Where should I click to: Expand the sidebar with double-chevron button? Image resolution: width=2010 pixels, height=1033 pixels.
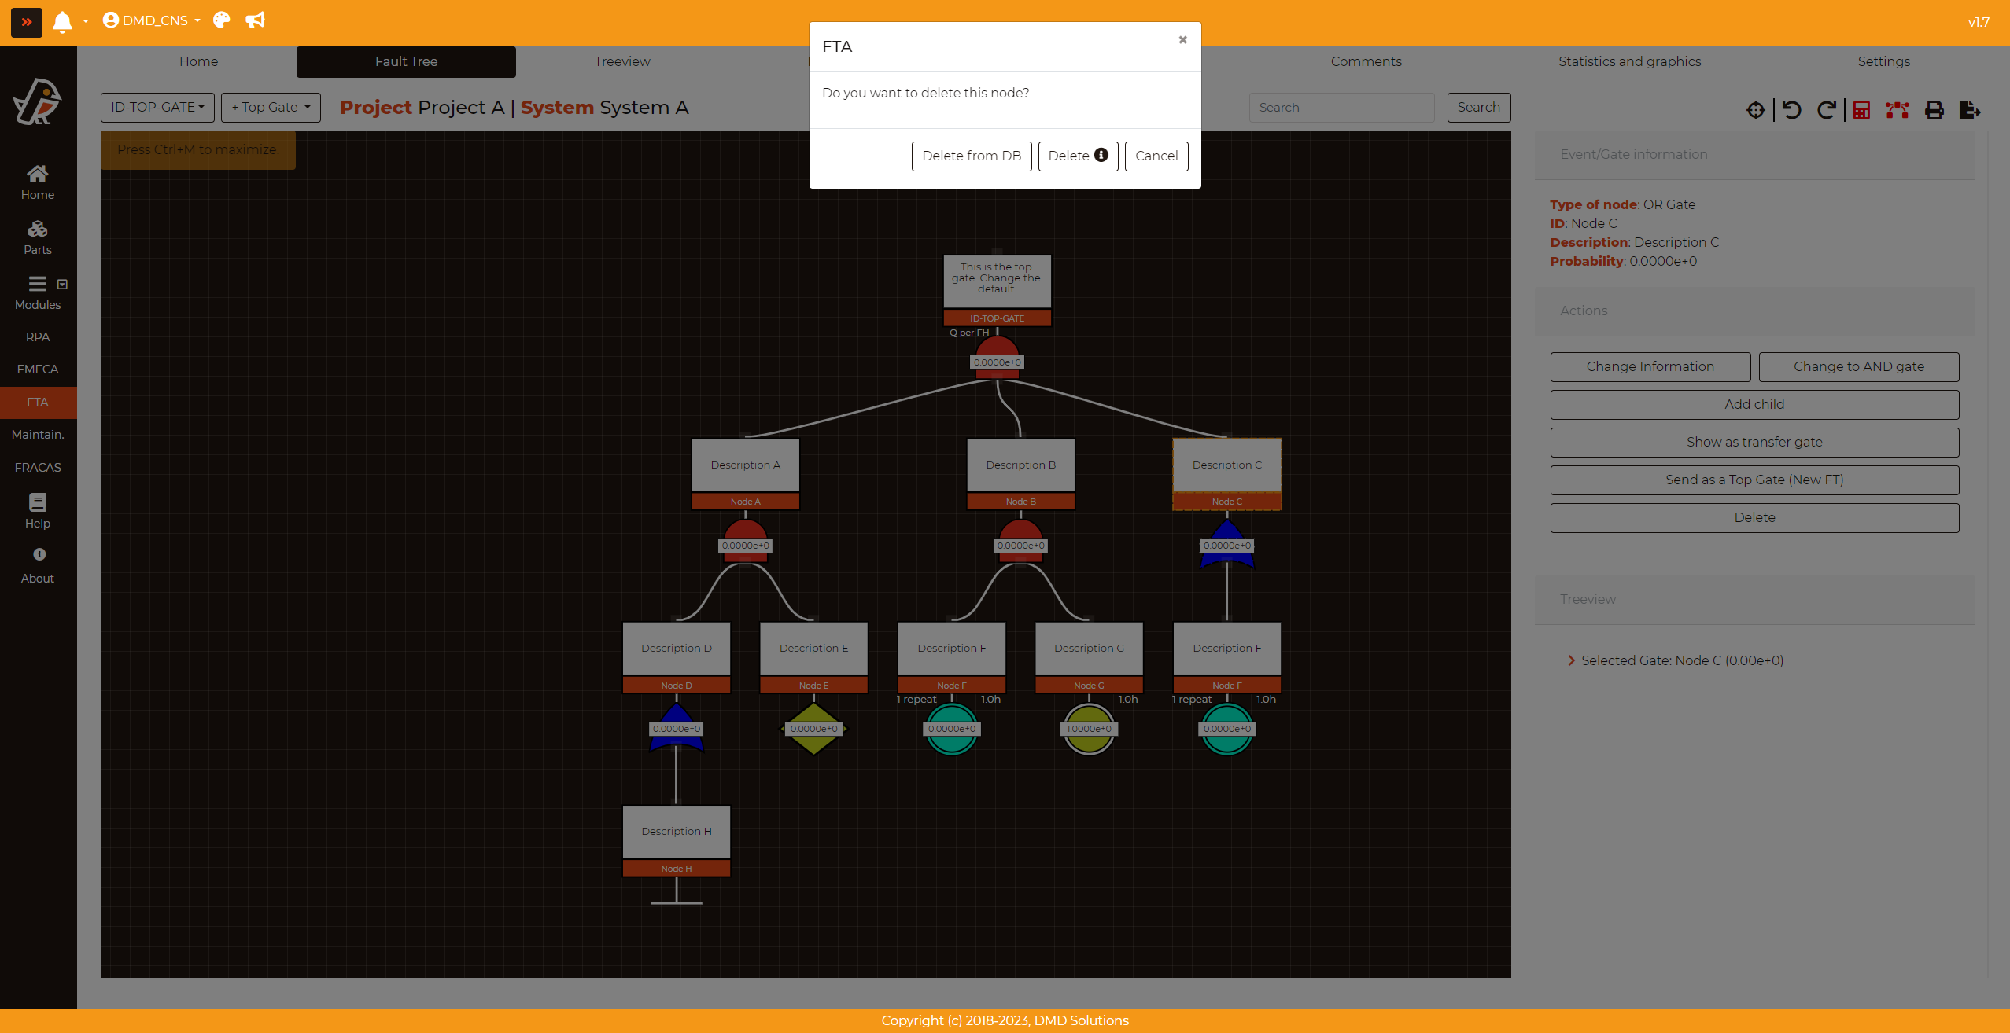coord(27,22)
